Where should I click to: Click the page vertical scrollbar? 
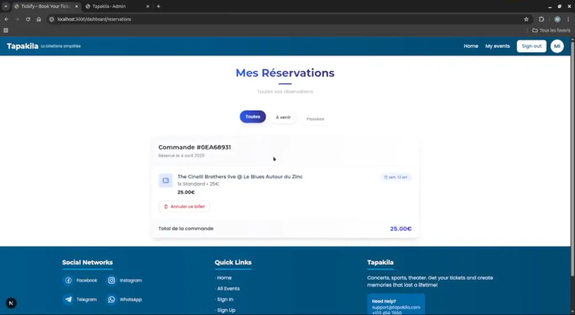pos(572,158)
